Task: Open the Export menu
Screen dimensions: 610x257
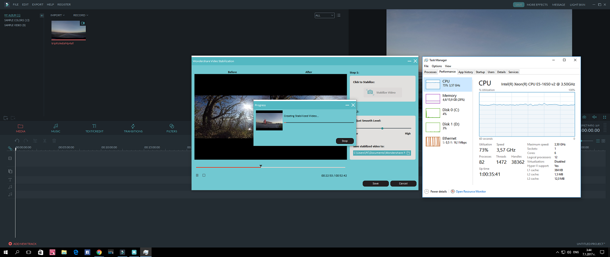Action: [38, 5]
